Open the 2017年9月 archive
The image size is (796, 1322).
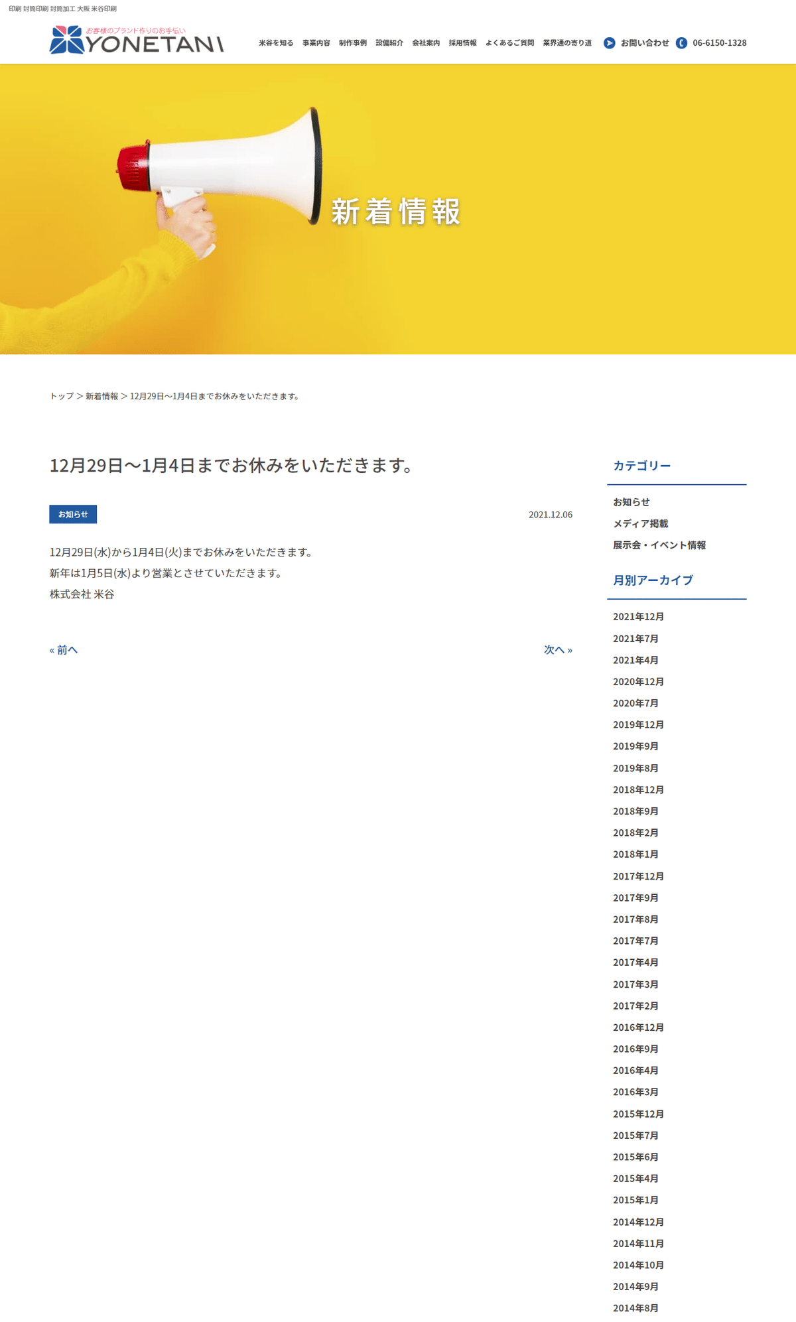[x=635, y=898]
